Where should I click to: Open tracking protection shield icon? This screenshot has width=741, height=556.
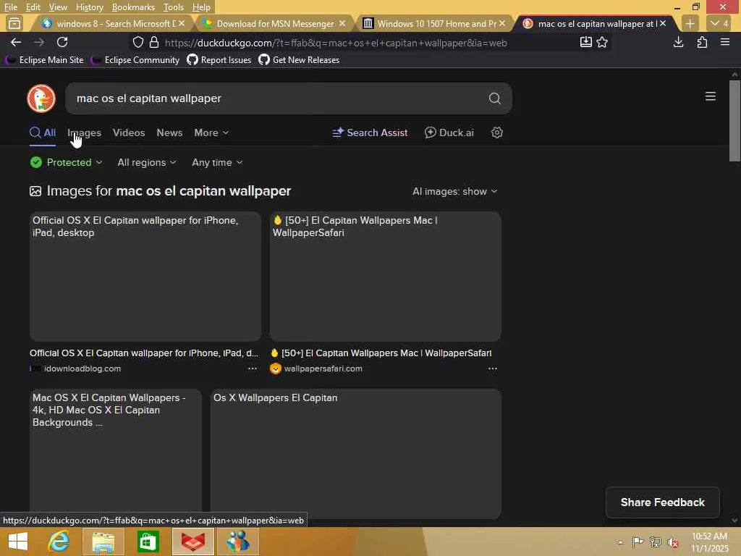pyautogui.click(x=137, y=43)
